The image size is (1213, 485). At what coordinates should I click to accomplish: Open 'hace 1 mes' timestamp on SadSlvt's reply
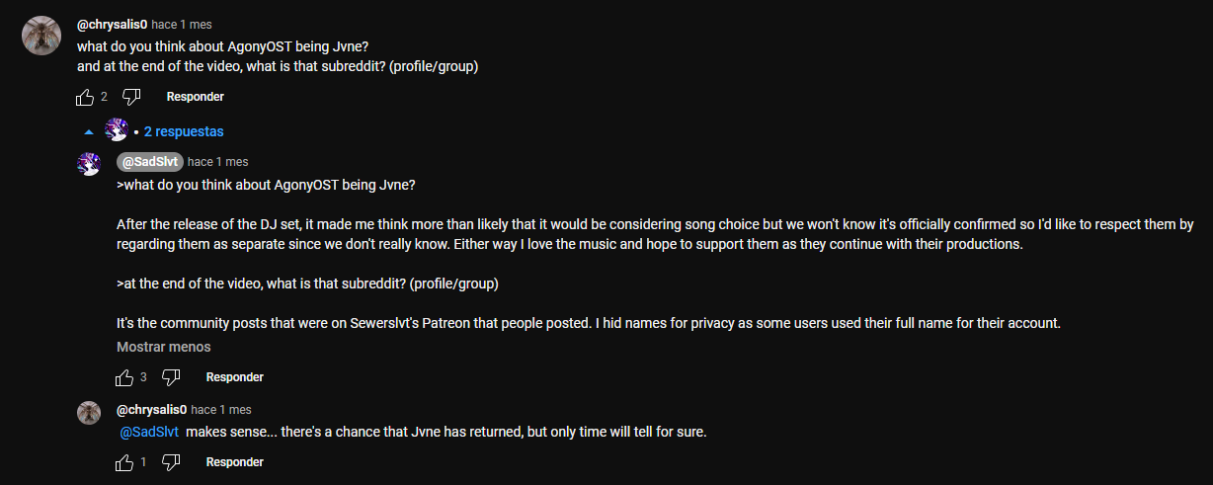point(217,162)
